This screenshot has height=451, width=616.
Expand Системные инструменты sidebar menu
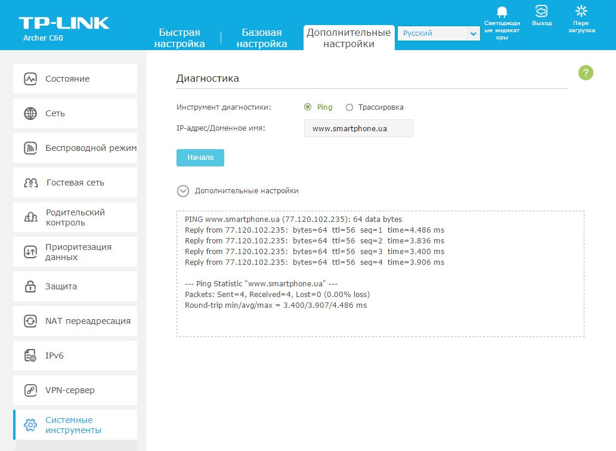[75, 425]
